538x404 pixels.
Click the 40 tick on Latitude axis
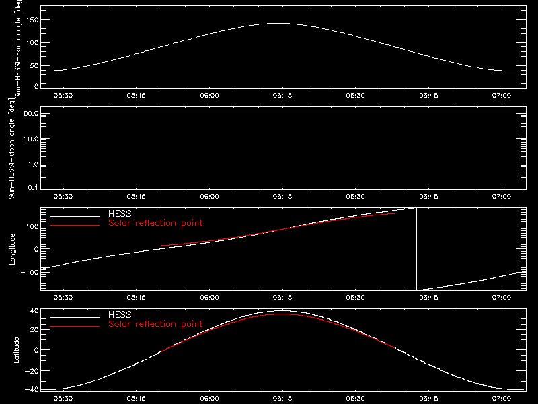[34, 311]
